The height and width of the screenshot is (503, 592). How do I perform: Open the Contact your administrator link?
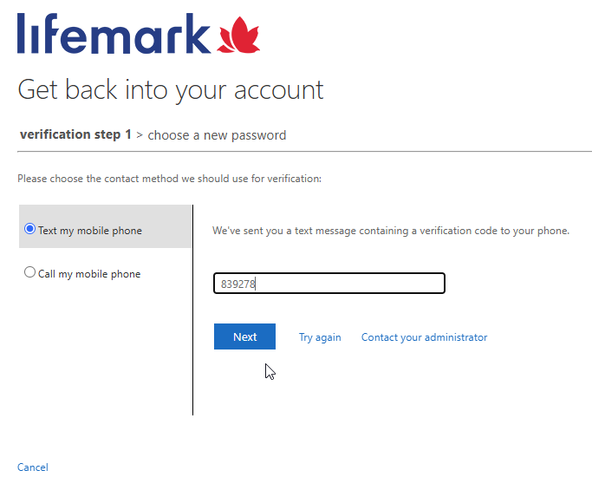[425, 337]
